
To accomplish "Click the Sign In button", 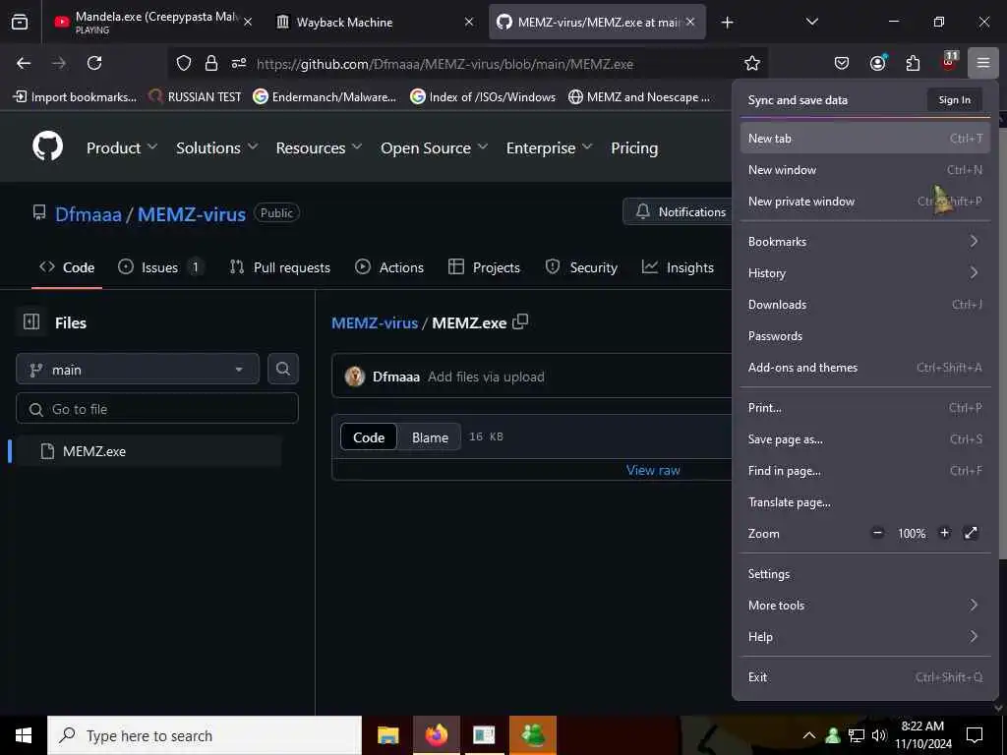I will click(x=954, y=99).
